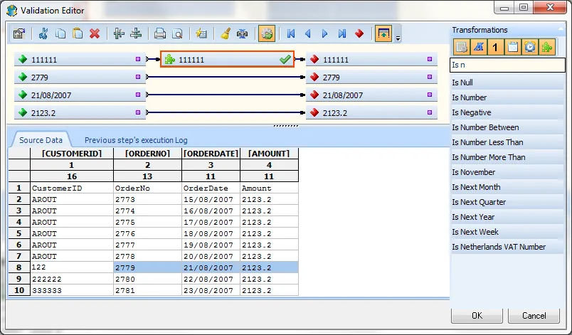Click the [CUSTOMERID] column header
Screen dimensions: 572x335
[x=71, y=154]
